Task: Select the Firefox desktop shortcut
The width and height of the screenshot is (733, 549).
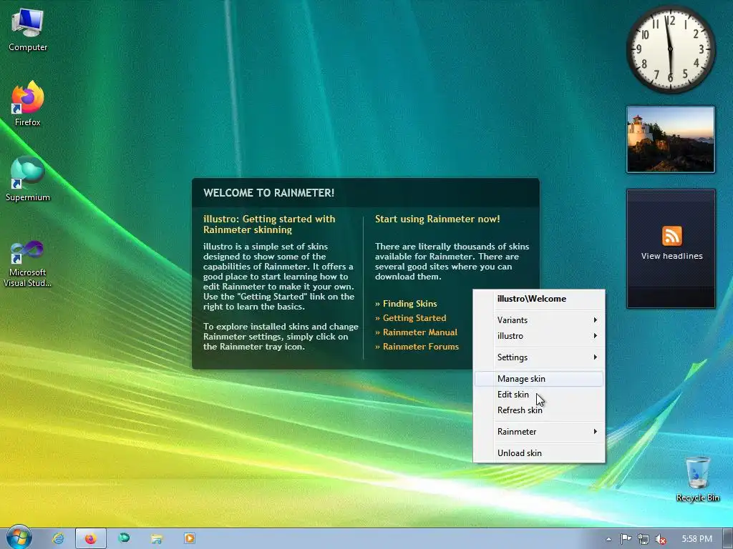Action: (x=28, y=104)
